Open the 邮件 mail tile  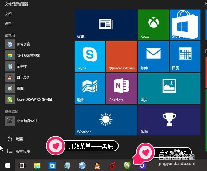point(153,57)
